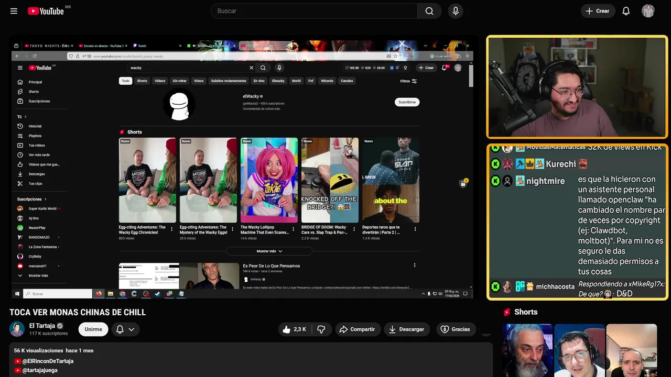Viewport: 671px width, 377px height.
Task: In the video, select the Sin mirar chip
Action: coord(179,81)
